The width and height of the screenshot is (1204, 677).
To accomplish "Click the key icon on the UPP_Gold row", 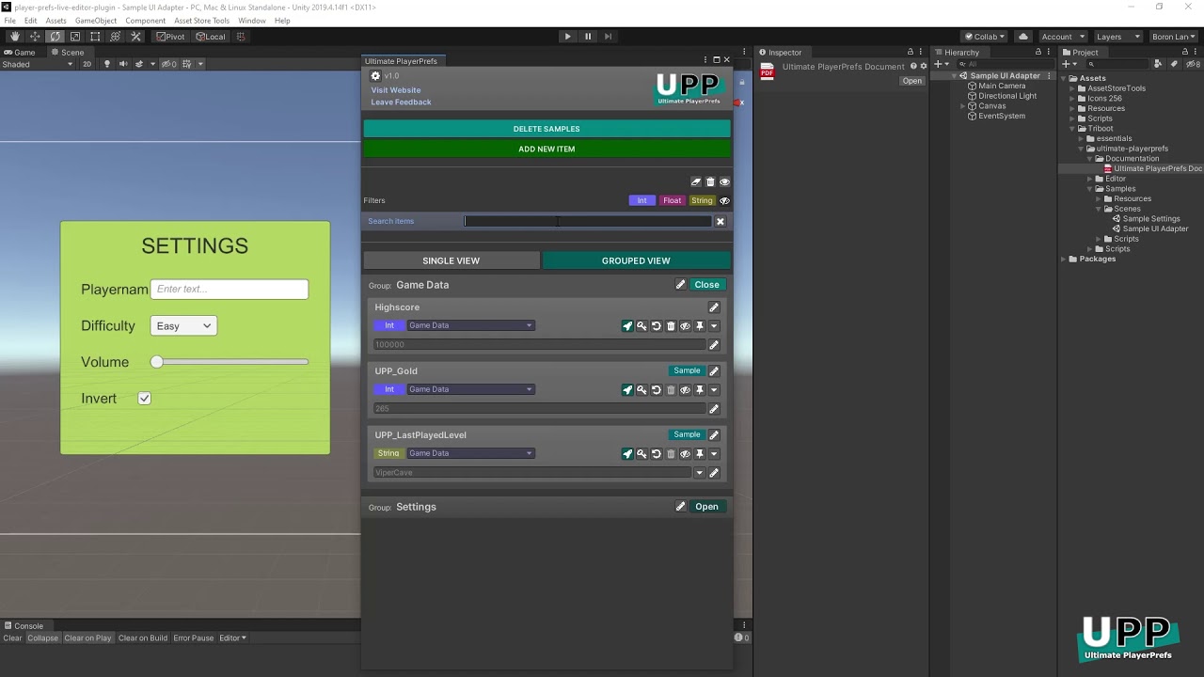I will (642, 390).
